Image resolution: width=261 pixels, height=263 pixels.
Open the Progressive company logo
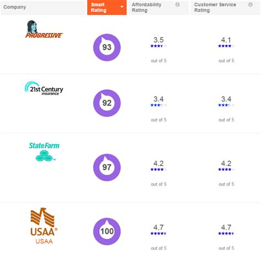tap(44, 29)
